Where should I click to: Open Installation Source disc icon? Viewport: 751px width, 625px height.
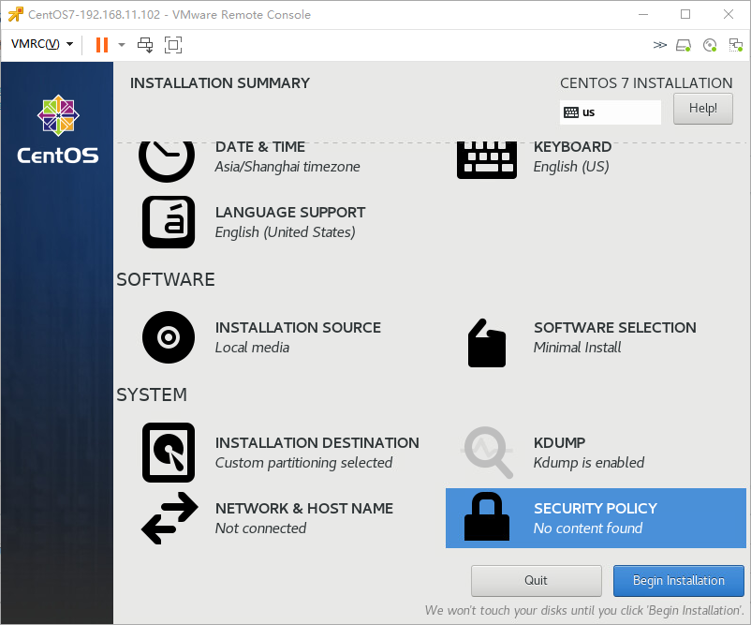(x=169, y=337)
